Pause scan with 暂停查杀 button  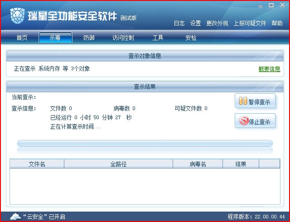click(255, 101)
